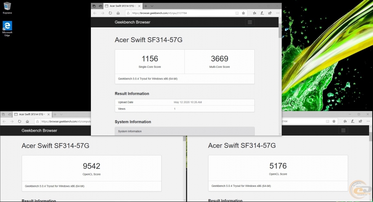Open the Recycle Bin desktop icon
373x202 pixels.
click(x=7, y=8)
